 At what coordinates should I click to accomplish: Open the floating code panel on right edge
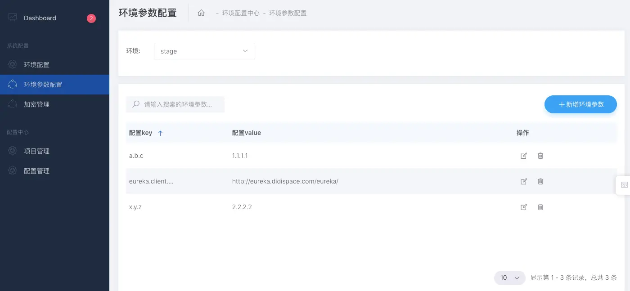pyautogui.click(x=625, y=184)
